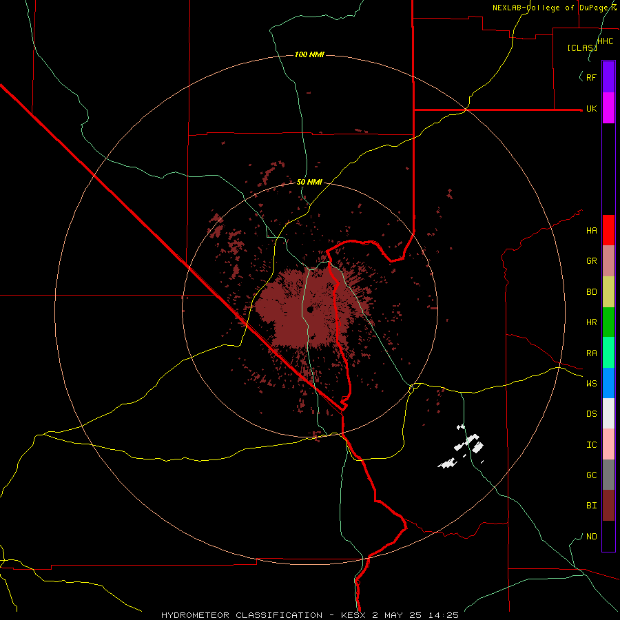
Task: Click the RA light green legend swatch
Action: coord(608,353)
